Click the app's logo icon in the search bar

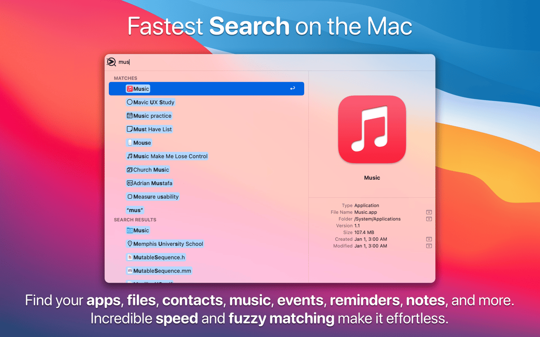[112, 62]
